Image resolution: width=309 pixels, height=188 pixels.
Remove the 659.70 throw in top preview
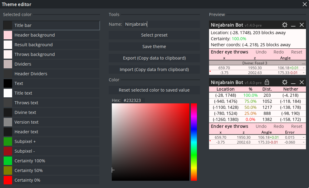[304, 68]
